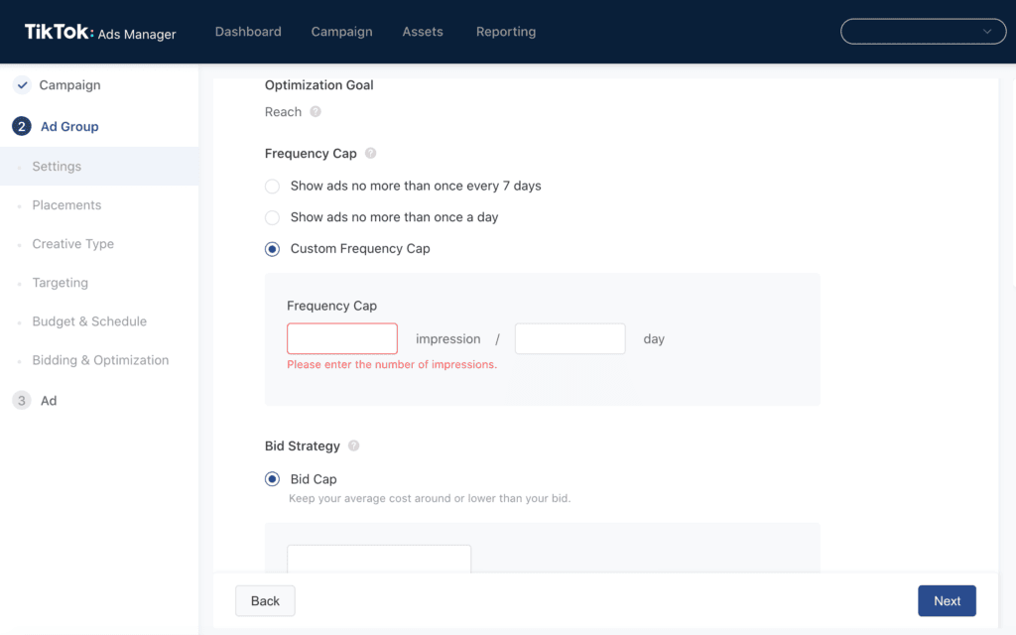The width and height of the screenshot is (1016, 635).
Task: Click the Bid Strategy help icon
Action: 354,446
